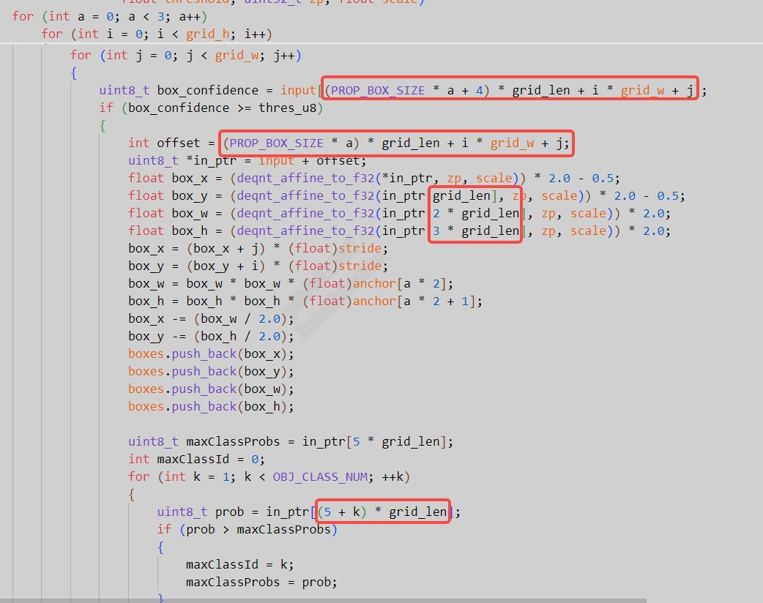Viewport: 763px width, 603px height.
Task: Click '(5 + k) * grid_len' index expression
Action: point(382,512)
